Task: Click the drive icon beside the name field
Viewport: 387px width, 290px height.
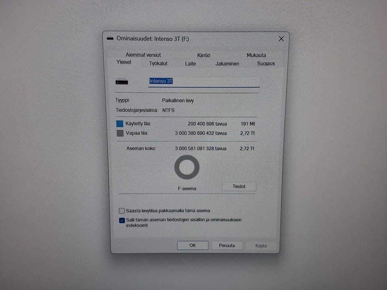Action: coord(122,81)
